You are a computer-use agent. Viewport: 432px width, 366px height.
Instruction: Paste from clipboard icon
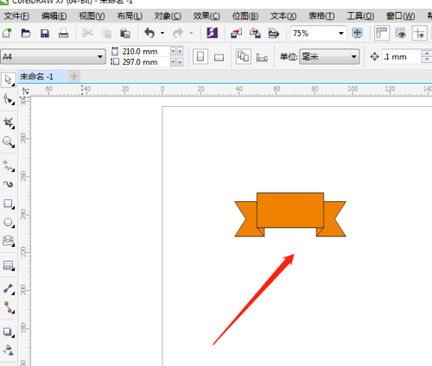tap(125, 33)
